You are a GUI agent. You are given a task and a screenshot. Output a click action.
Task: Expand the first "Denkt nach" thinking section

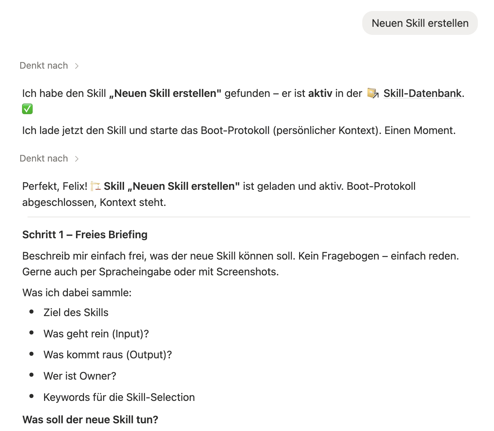44,66
